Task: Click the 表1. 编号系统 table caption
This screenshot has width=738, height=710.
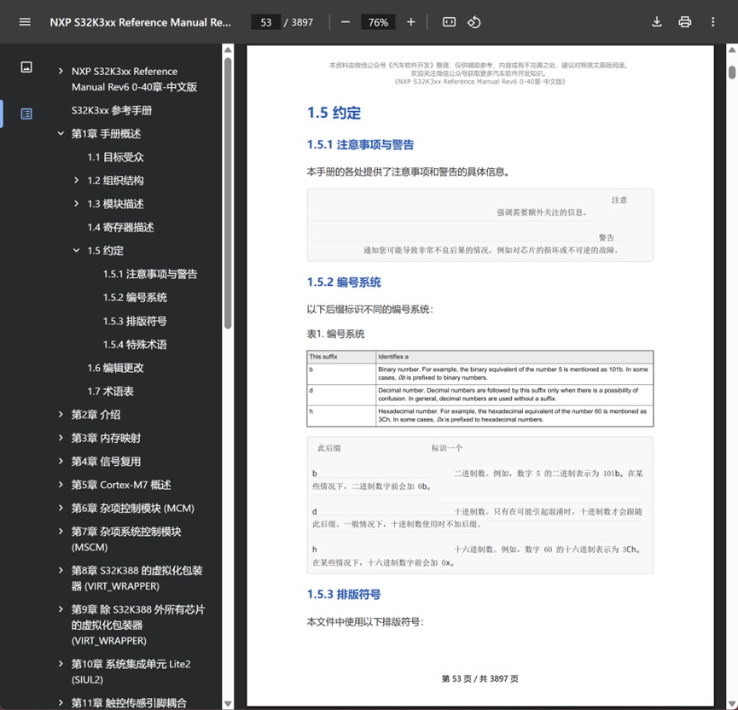Action: 335,335
